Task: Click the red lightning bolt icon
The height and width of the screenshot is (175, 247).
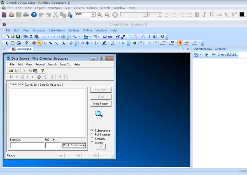Action: [x=180, y=43]
